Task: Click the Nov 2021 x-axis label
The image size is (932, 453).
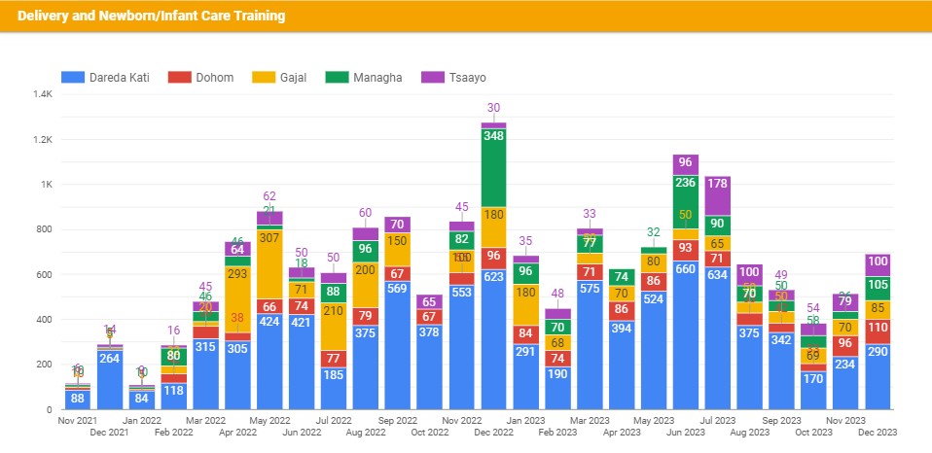Action: 77,421
